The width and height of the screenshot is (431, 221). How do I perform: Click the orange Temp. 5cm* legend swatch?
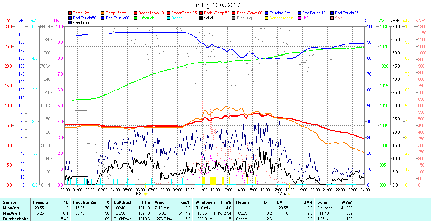tap(103, 13)
